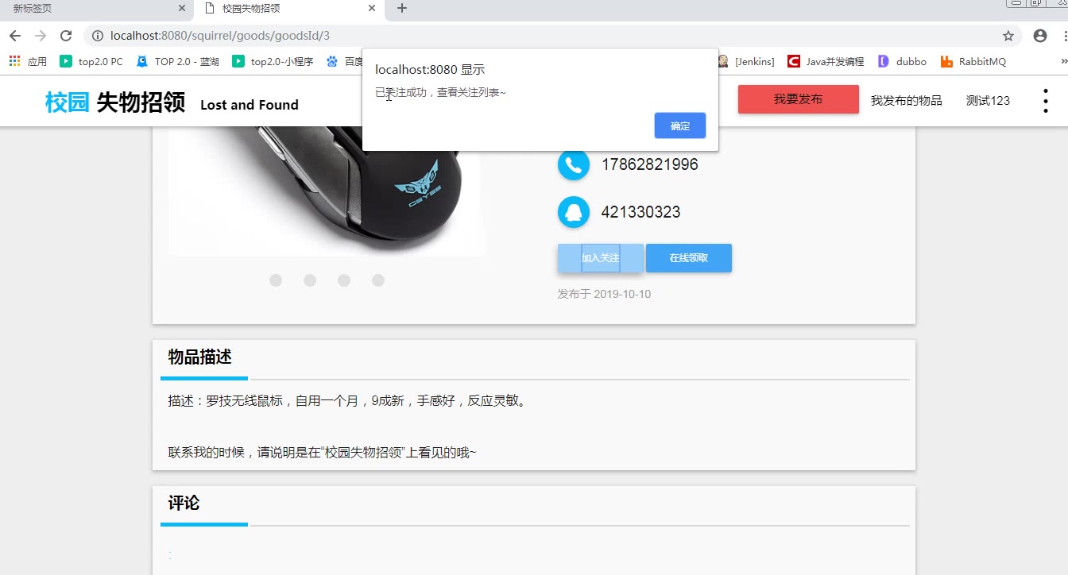Click the blue QQ penguin icon
Screen dimensions: 1068x575
click(x=574, y=212)
